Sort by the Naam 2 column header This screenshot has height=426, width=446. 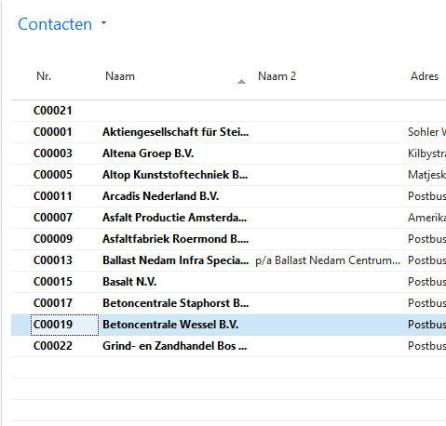[277, 76]
